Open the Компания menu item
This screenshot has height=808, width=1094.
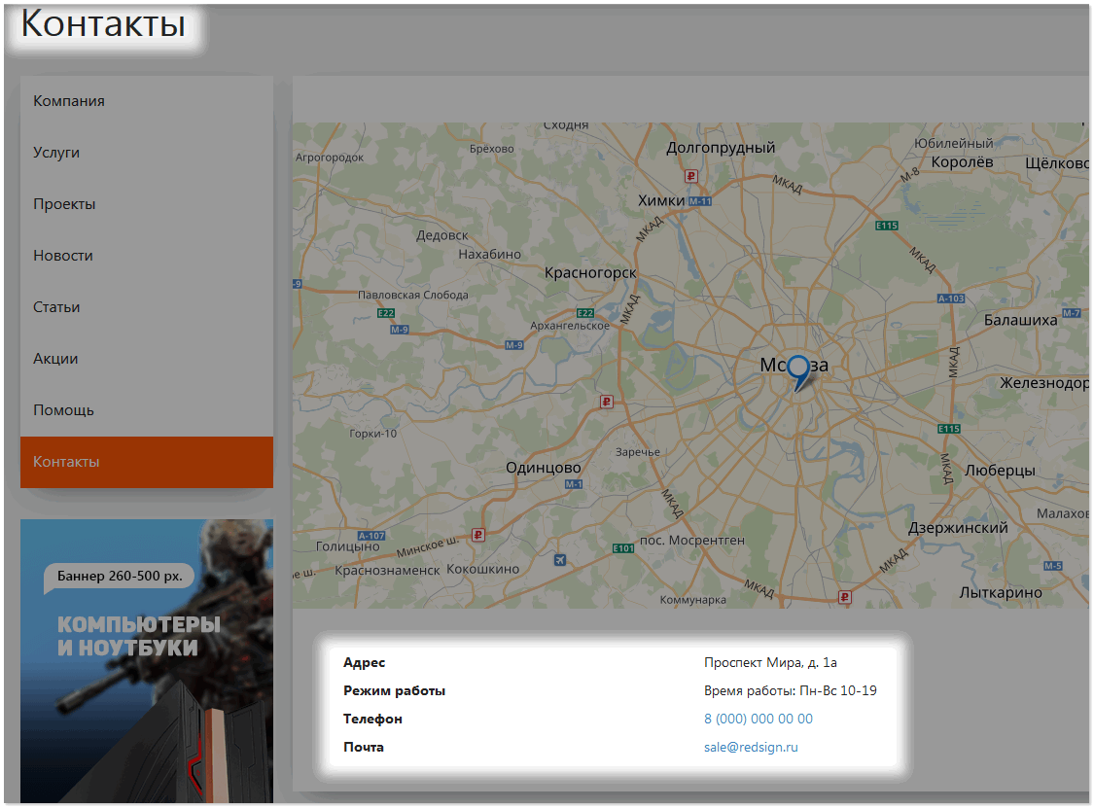(147, 101)
